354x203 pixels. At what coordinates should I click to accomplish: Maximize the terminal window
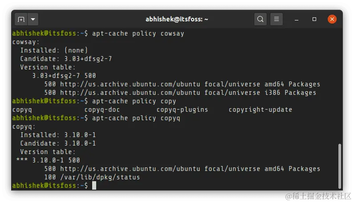coord(314,20)
